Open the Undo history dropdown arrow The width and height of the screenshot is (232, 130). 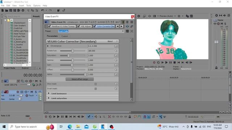click(x=46, y=10)
